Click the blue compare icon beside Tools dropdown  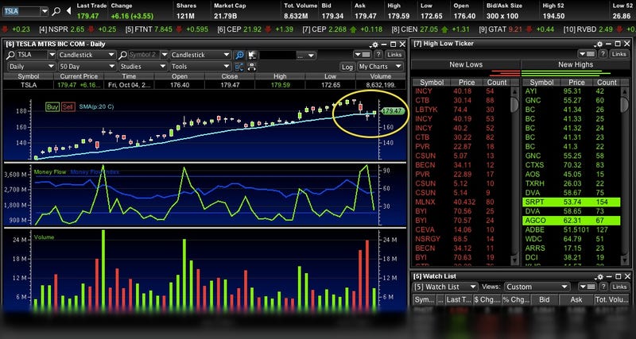[239, 67]
